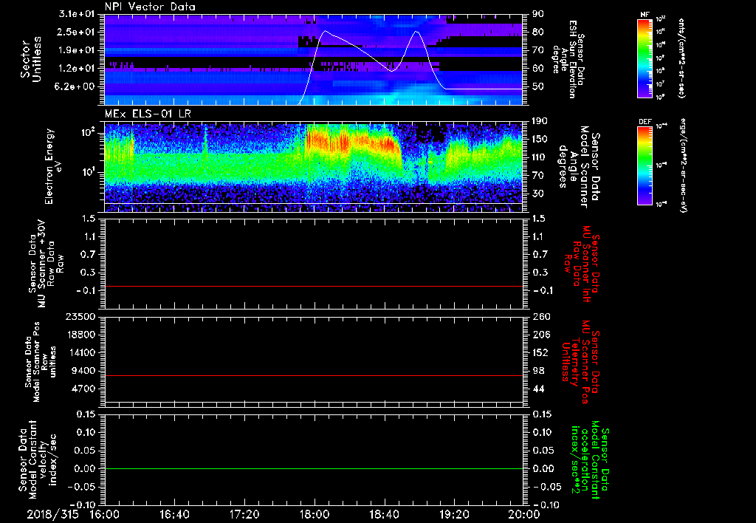Click the 17:20 time axis label
The width and height of the screenshot is (756, 523).
pyautogui.click(x=244, y=514)
